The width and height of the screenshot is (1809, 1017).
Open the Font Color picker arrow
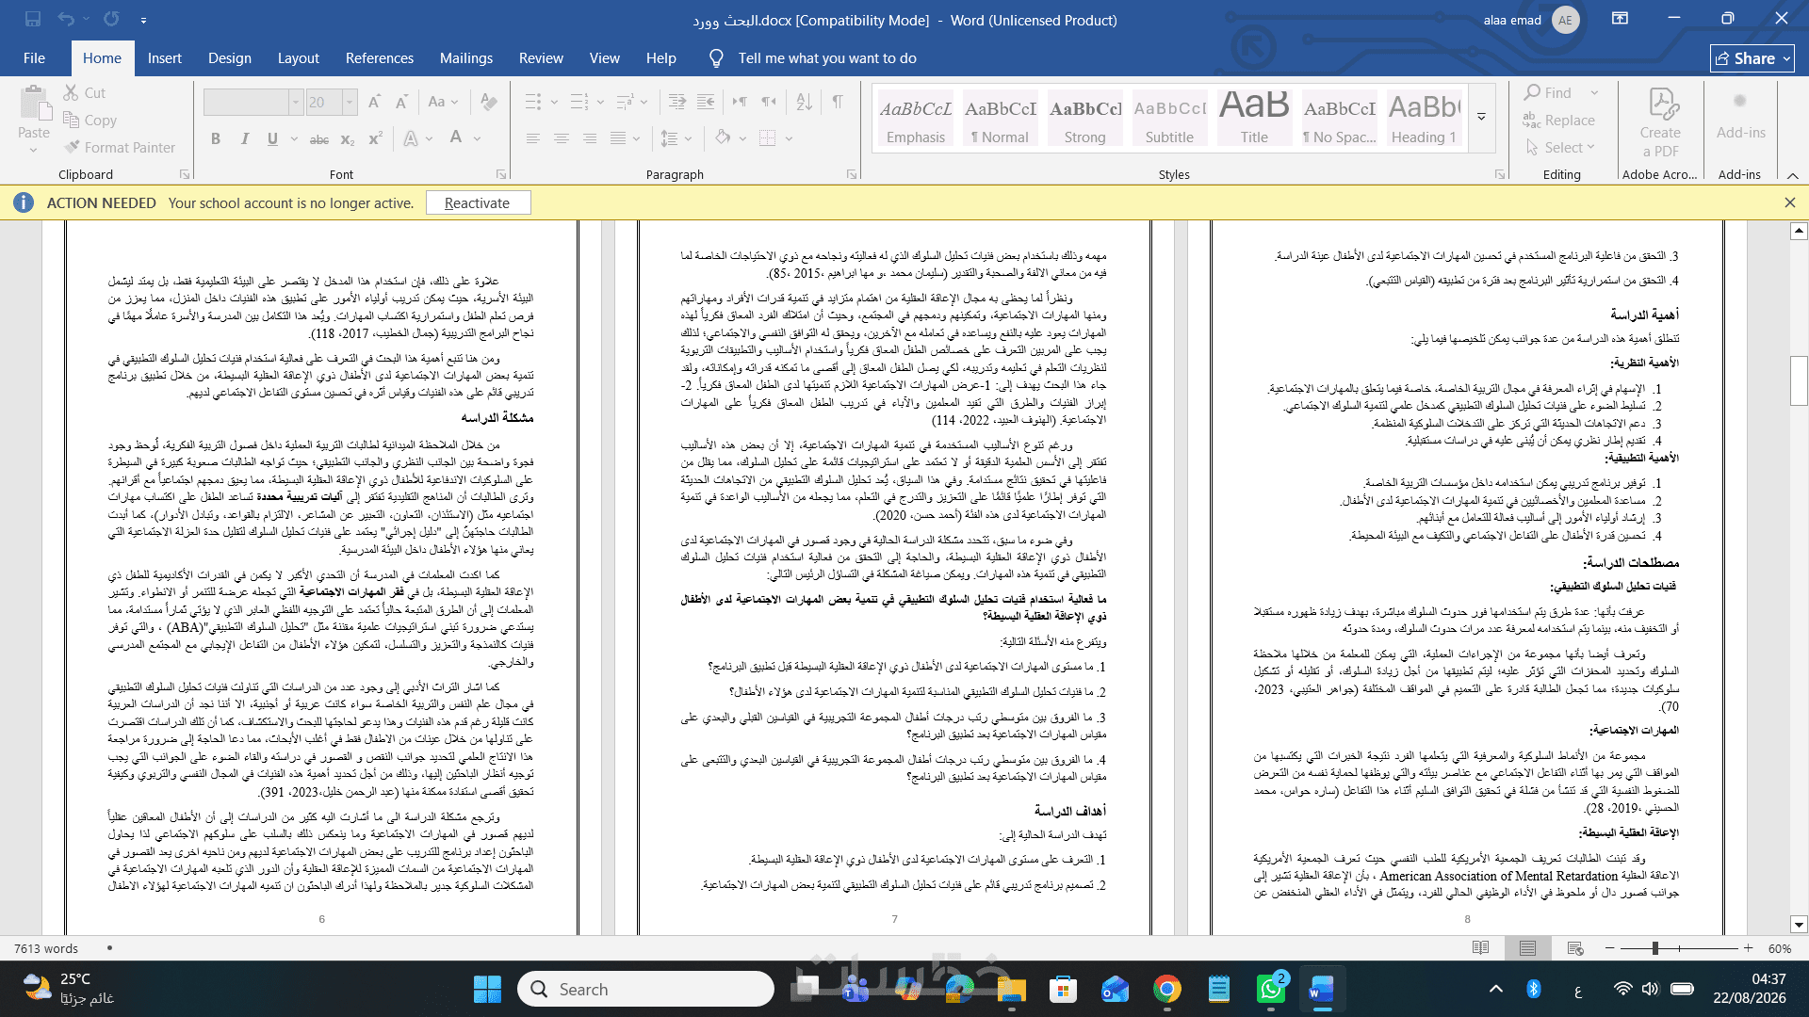click(x=478, y=138)
